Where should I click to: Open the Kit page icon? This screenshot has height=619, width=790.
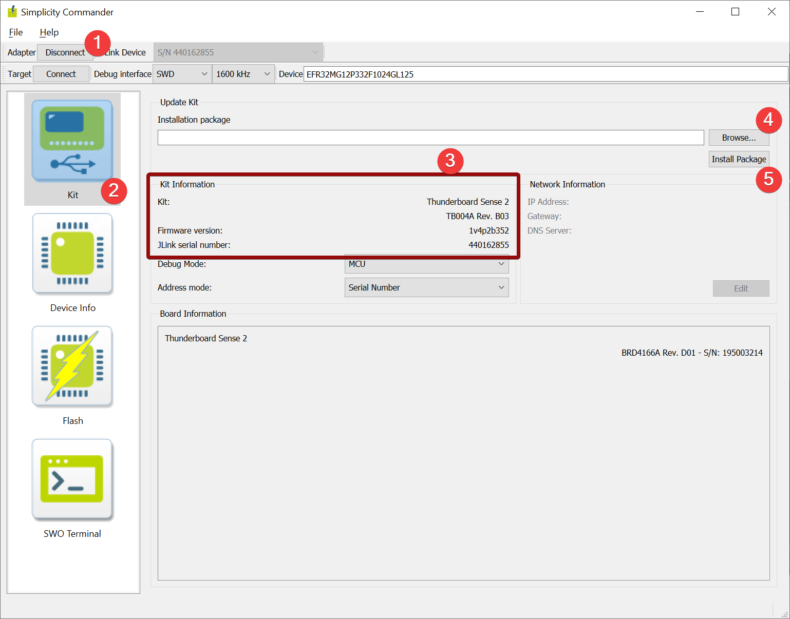(x=72, y=141)
